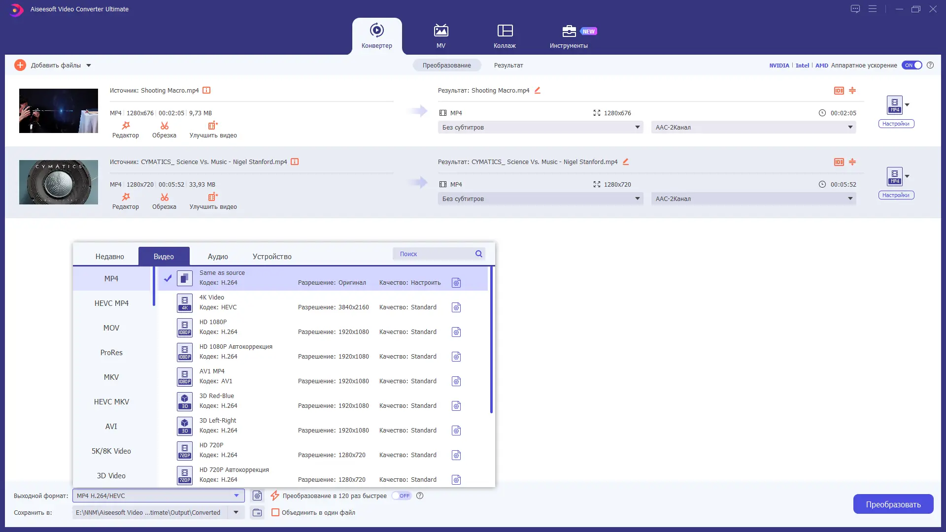Enable 120x faster conversion toggle
This screenshot has height=532, width=946.
[x=402, y=496]
